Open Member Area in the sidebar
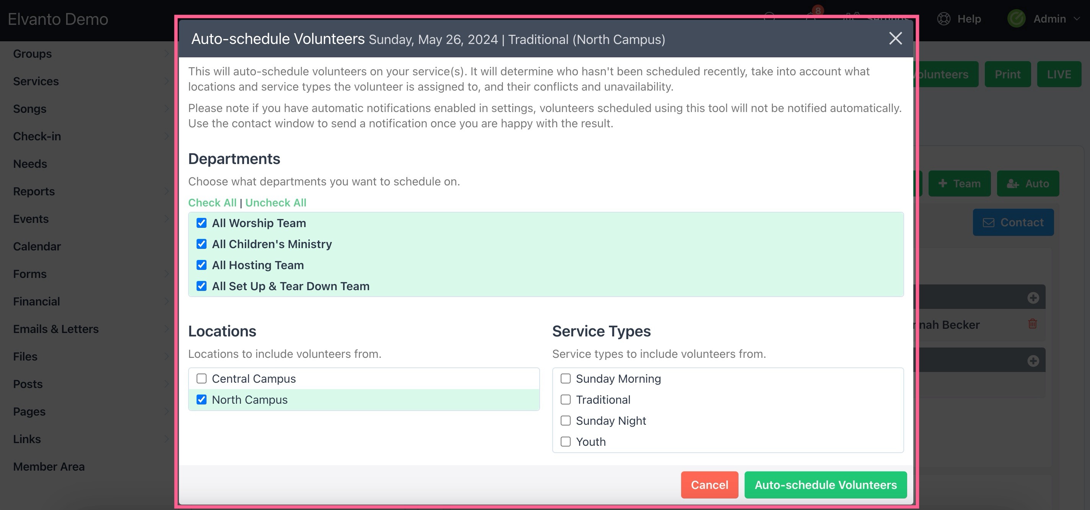Image resolution: width=1090 pixels, height=510 pixels. click(49, 466)
